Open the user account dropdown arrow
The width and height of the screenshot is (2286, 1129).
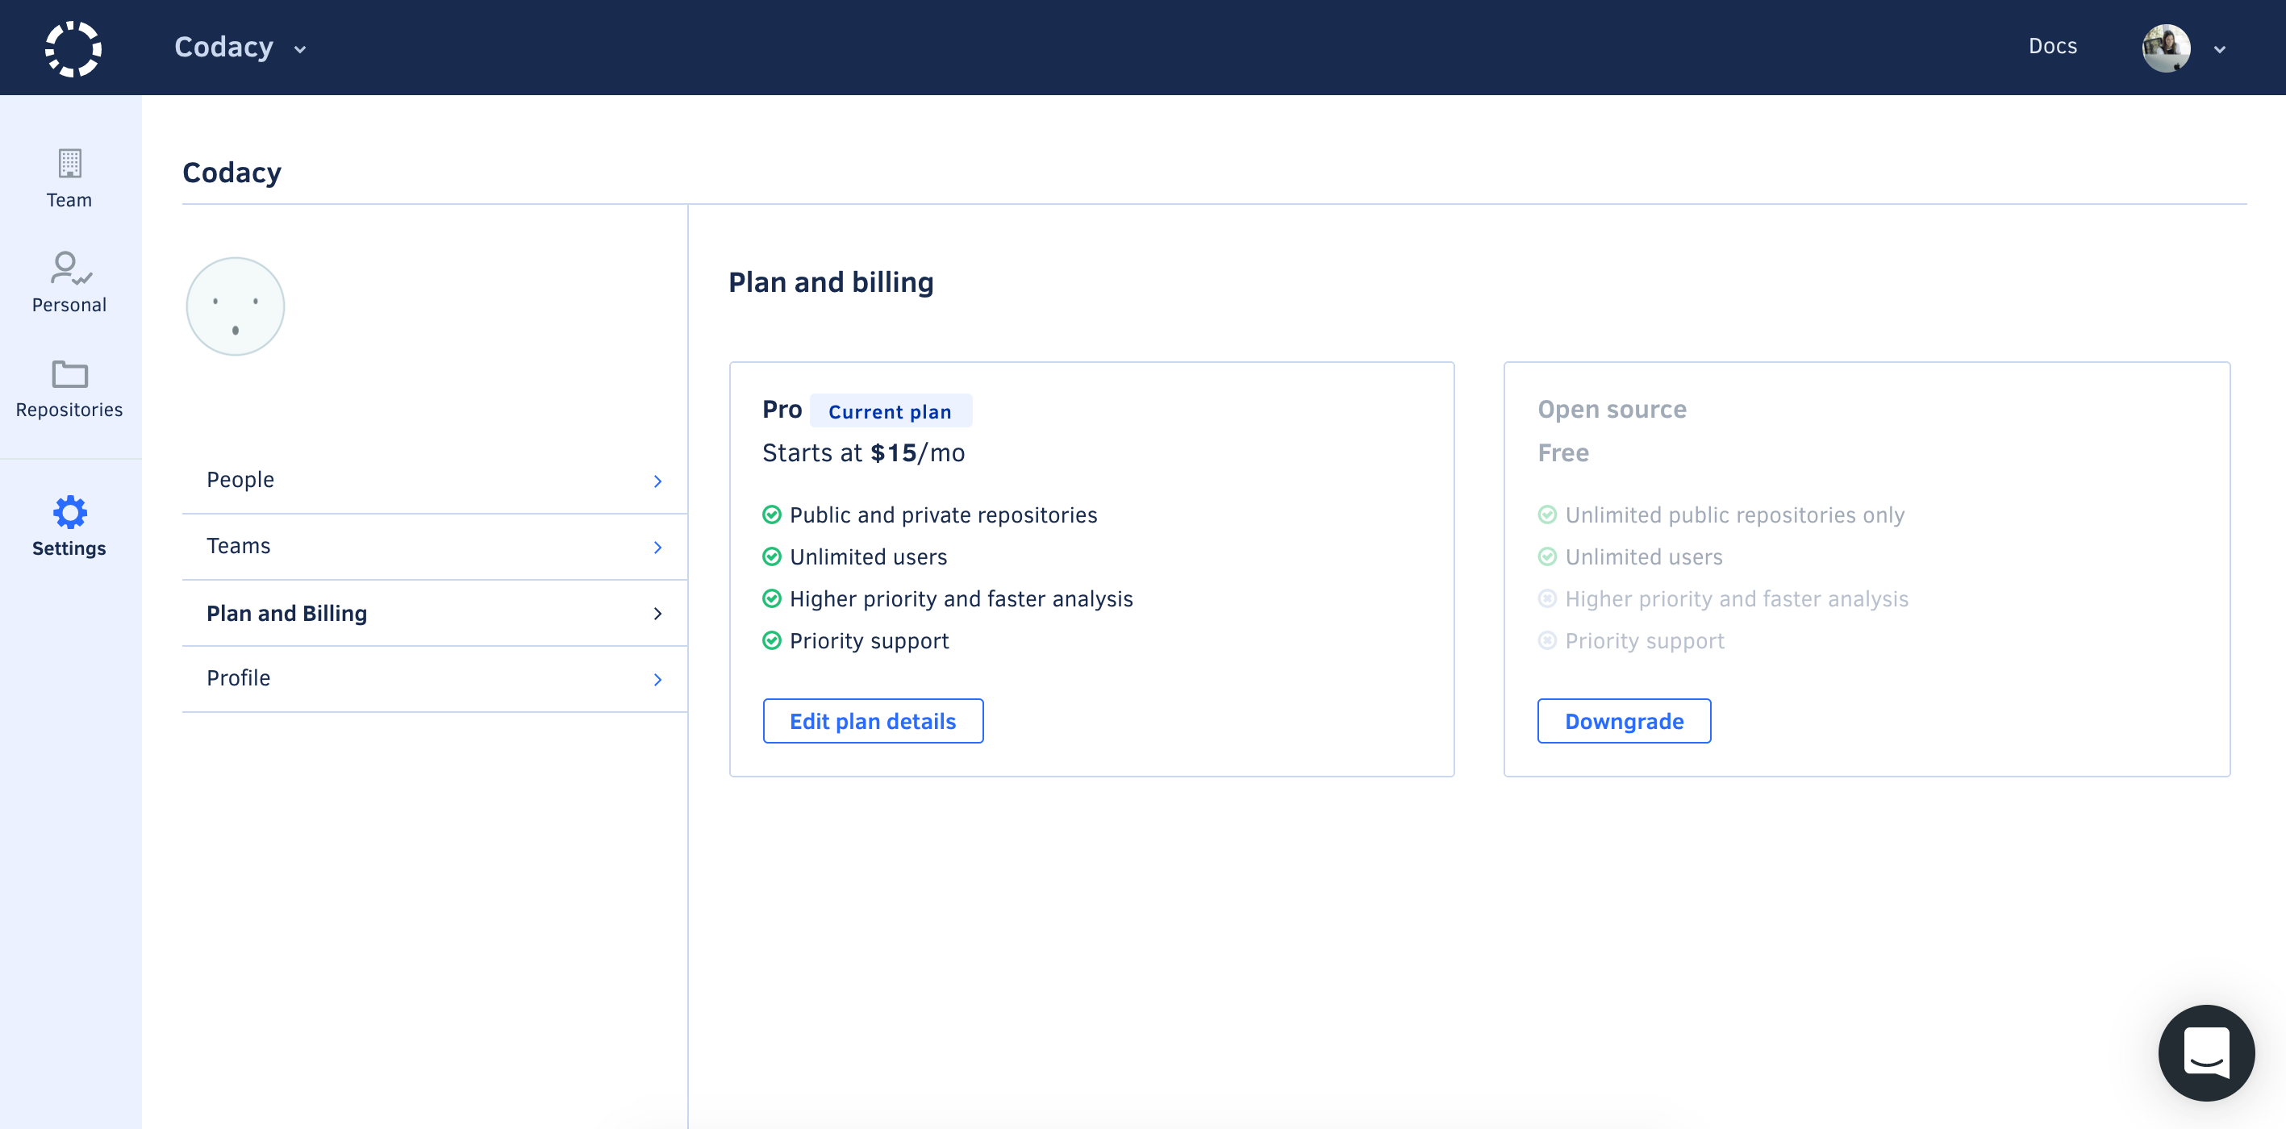pos(2219,50)
